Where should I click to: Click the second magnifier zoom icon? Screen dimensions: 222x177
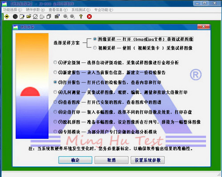point(72,16)
